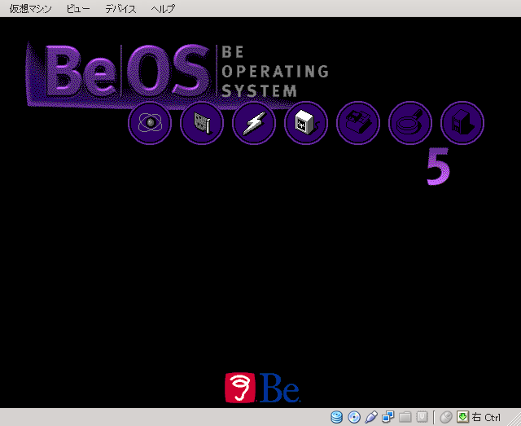Click the VT-x virtualization chip status icon
The image size is (521, 426).
[422, 417]
